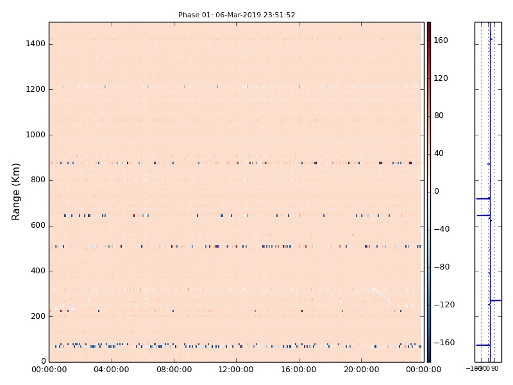Click the dark red top of colorbar
The width and height of the screenshot is (513, 385).
[429, 26]
